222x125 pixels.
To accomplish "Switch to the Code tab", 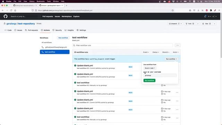I will 8,30.
